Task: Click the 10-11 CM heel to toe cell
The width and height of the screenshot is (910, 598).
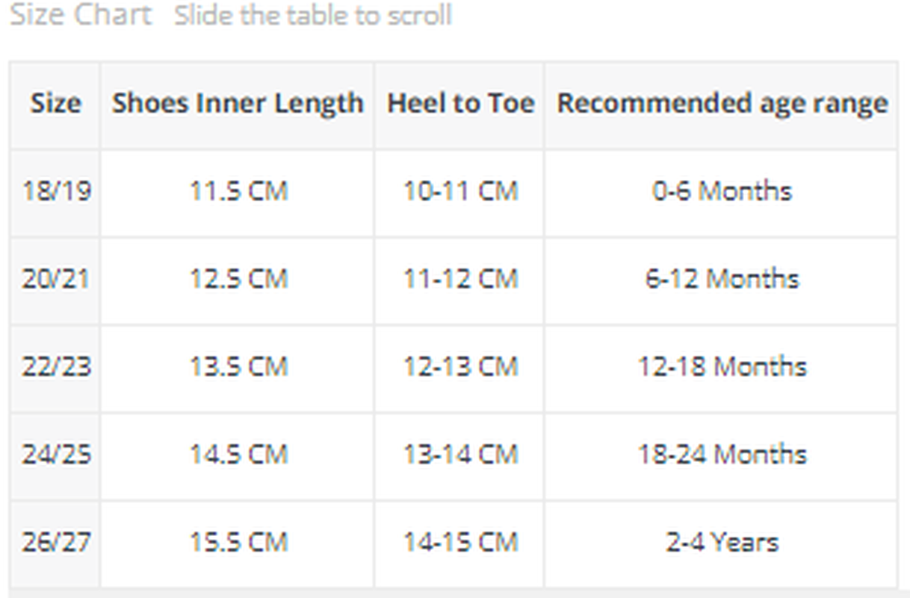Action: pyautogui.click(x=460, y=191)
